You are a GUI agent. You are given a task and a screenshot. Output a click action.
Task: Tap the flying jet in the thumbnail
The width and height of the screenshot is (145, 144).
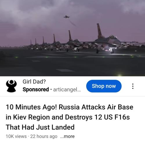coord(67,17)
